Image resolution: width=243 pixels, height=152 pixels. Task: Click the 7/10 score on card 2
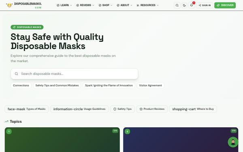234,131
